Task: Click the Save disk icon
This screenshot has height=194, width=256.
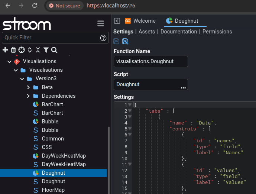Action: coord(116,41)
